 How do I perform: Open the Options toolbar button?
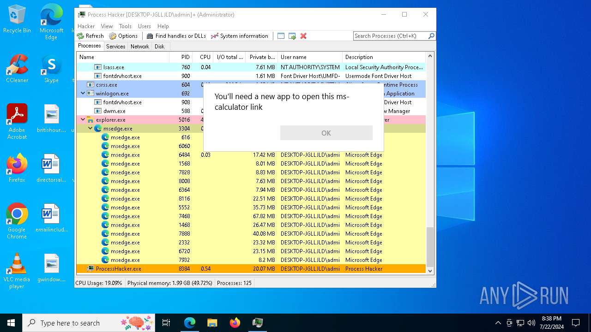pyautogui.click(x=123, y=36)
